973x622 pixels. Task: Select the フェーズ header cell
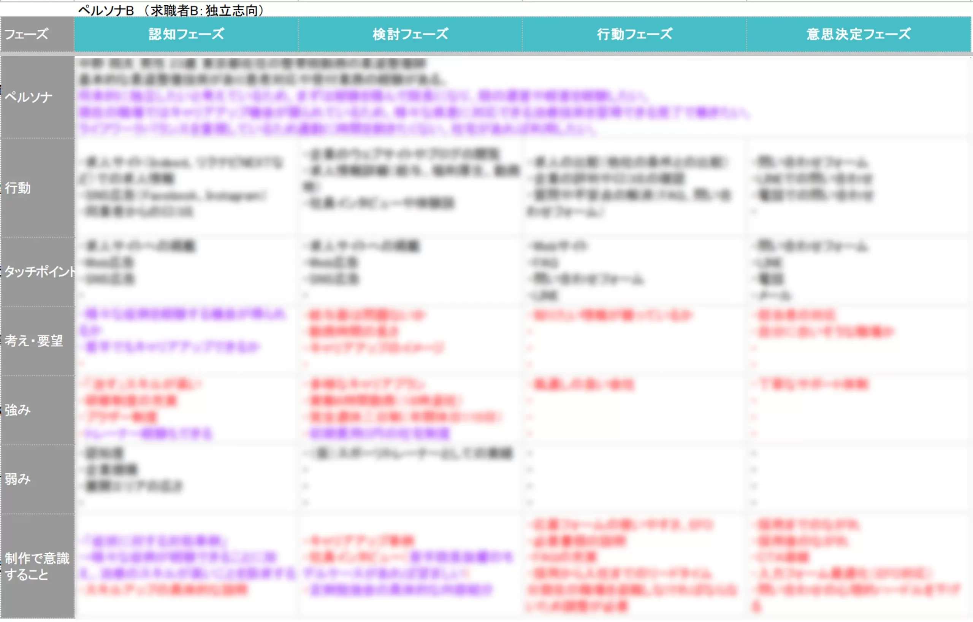(36, 34)
